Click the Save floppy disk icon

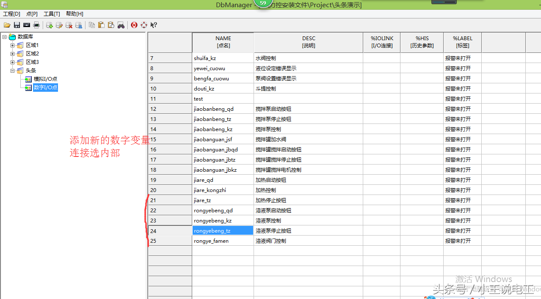click(17, 25)
